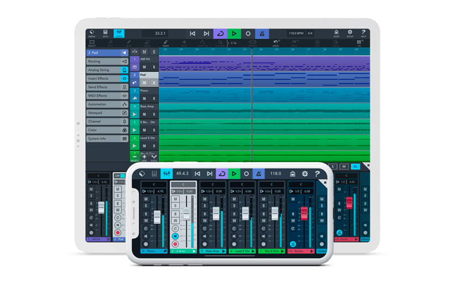Image resolution: width=454 pixels, height=282 pixels.
Task: Open Setup gear on the tablet toolbar
Action: pos(350,34)
